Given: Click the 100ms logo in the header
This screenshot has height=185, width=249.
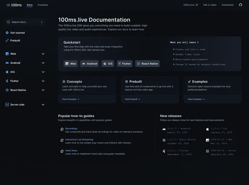Looking at the screenshot, I should [x=14, y=5].
